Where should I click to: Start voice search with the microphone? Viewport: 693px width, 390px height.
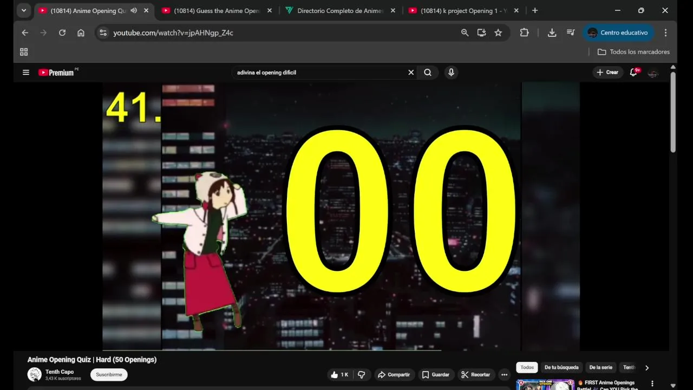[451, 72]
